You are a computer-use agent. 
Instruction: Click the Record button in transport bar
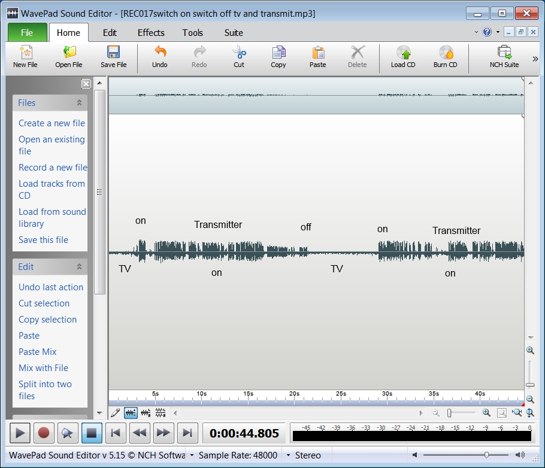point(43,433)
